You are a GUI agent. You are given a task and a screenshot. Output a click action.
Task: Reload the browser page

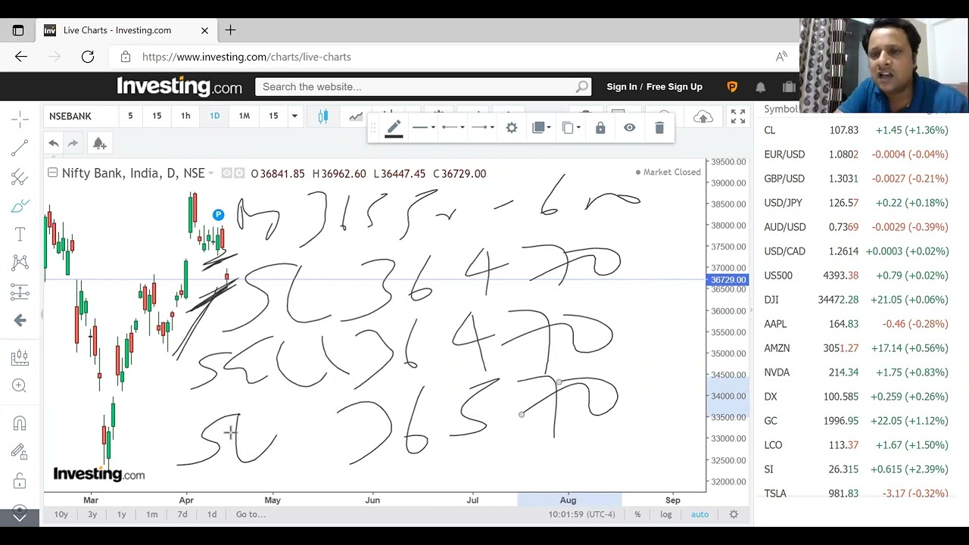tap(88, 57)
